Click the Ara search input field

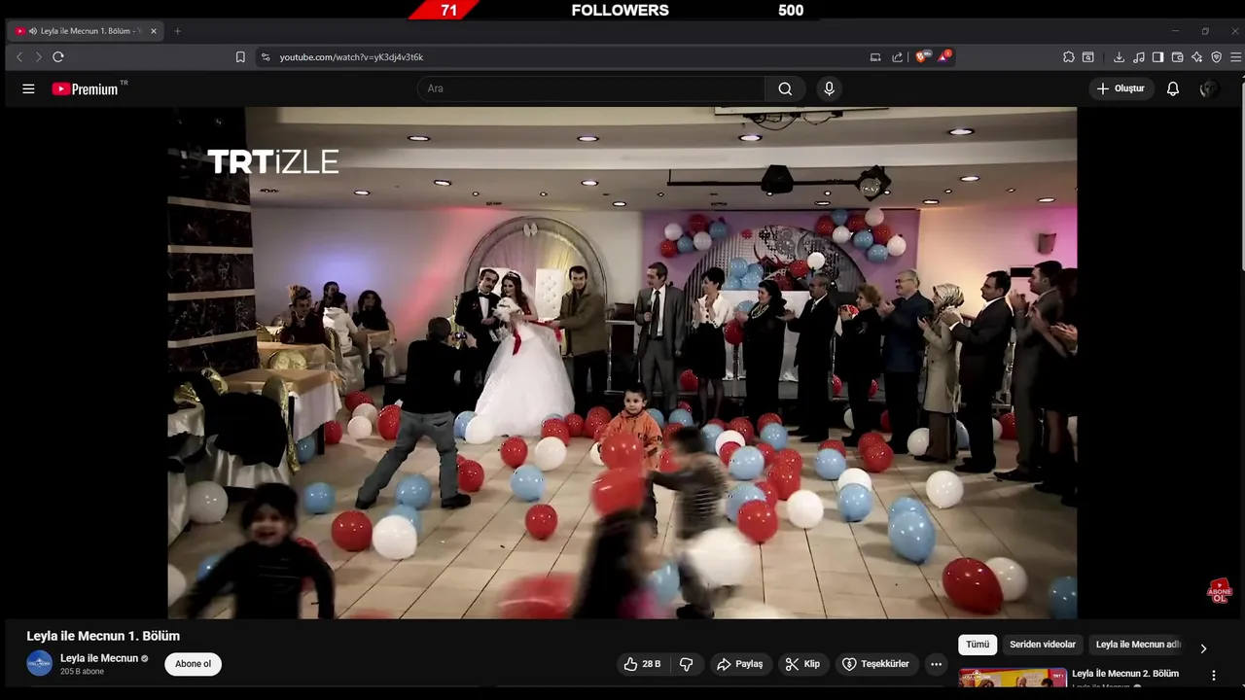[591, 88]
